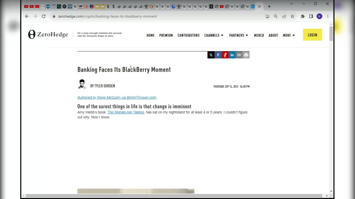355x199 pixels.
Task: Go to the HOME nav item
Action: 151,35
